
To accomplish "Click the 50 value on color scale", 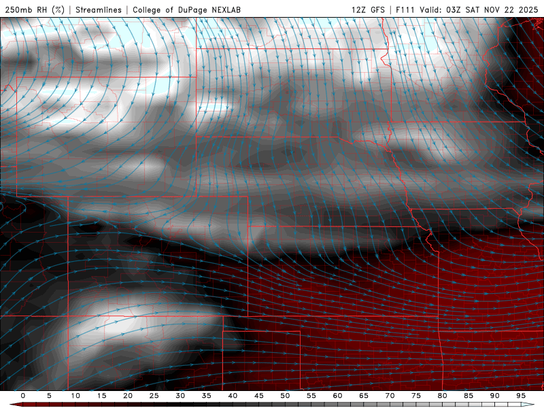I will (x=285, y=396).
